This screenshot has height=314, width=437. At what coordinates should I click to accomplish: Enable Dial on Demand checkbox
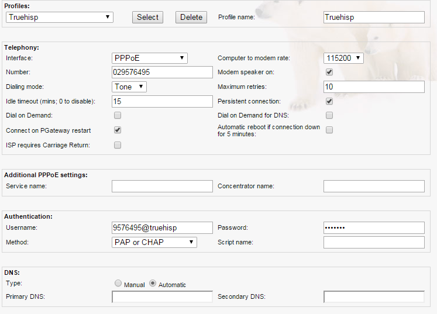pyautogui.click(x=118, y=115)
